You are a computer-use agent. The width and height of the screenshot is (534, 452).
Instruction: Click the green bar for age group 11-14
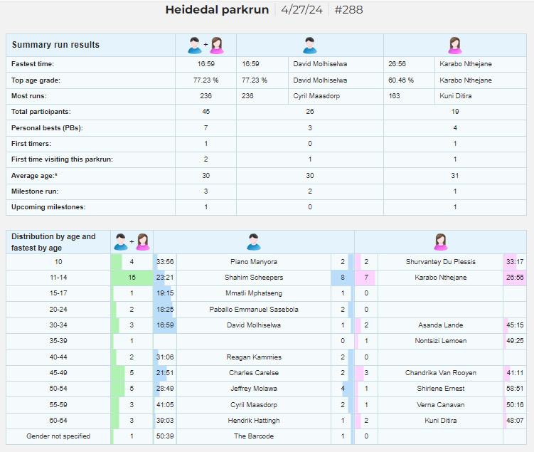pyautogui.click(x=132, y=278)
